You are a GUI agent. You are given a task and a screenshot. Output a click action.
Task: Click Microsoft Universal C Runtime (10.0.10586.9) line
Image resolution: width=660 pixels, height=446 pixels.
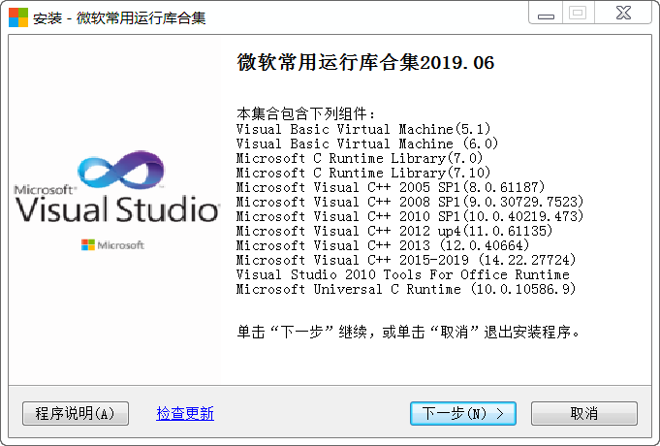tap(406, 289)
